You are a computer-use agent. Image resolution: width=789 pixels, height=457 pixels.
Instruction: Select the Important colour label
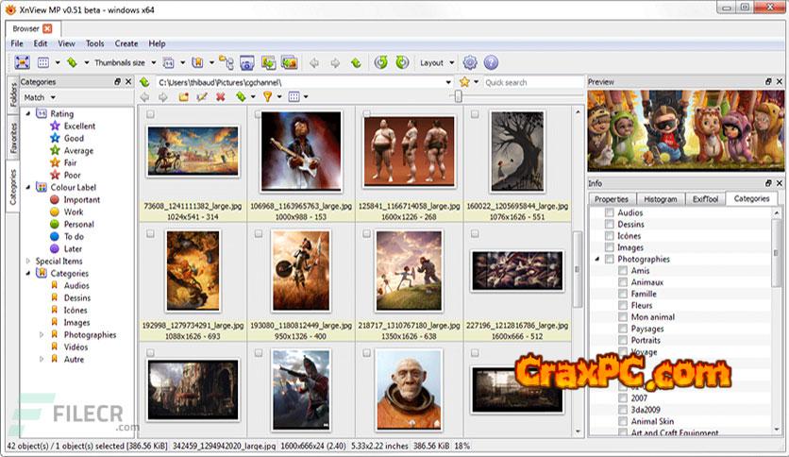point(81,200)
